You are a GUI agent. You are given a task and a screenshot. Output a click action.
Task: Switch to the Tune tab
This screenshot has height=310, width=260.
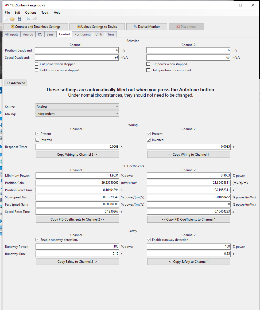pos(111,34)
